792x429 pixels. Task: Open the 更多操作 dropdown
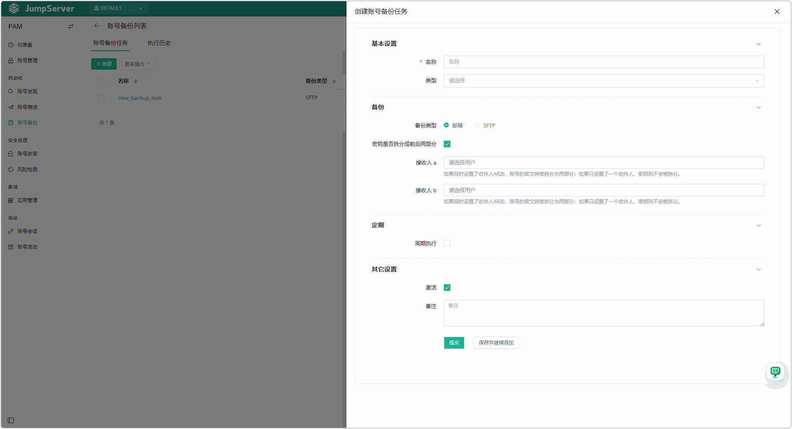tap(138, 64)
